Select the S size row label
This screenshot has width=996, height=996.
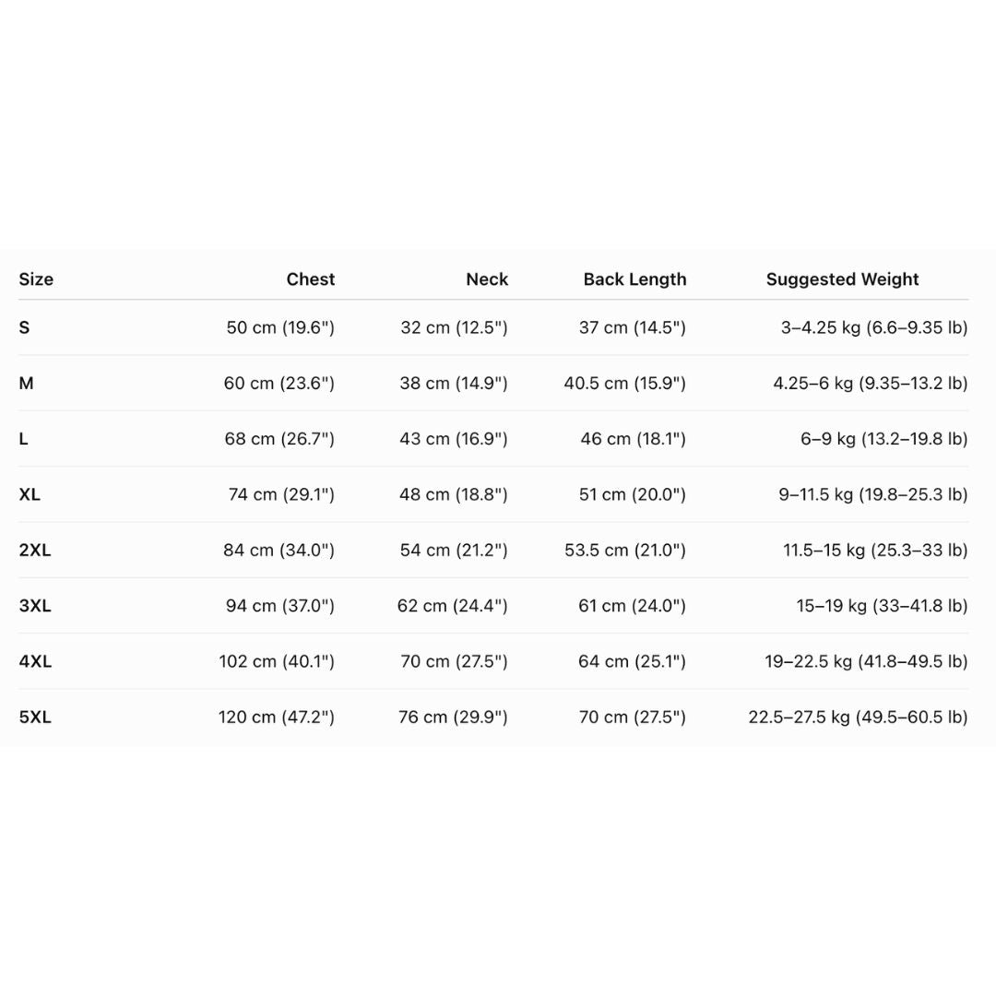tap(24, 327)
